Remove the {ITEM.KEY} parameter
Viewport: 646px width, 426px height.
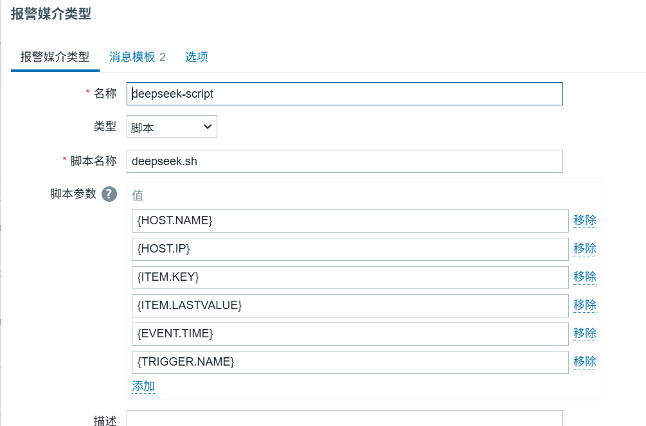[584, 277]
